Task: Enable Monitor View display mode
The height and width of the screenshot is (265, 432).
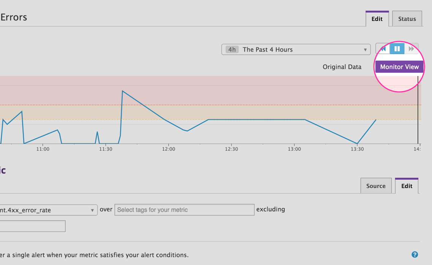Action: [399, 66]
